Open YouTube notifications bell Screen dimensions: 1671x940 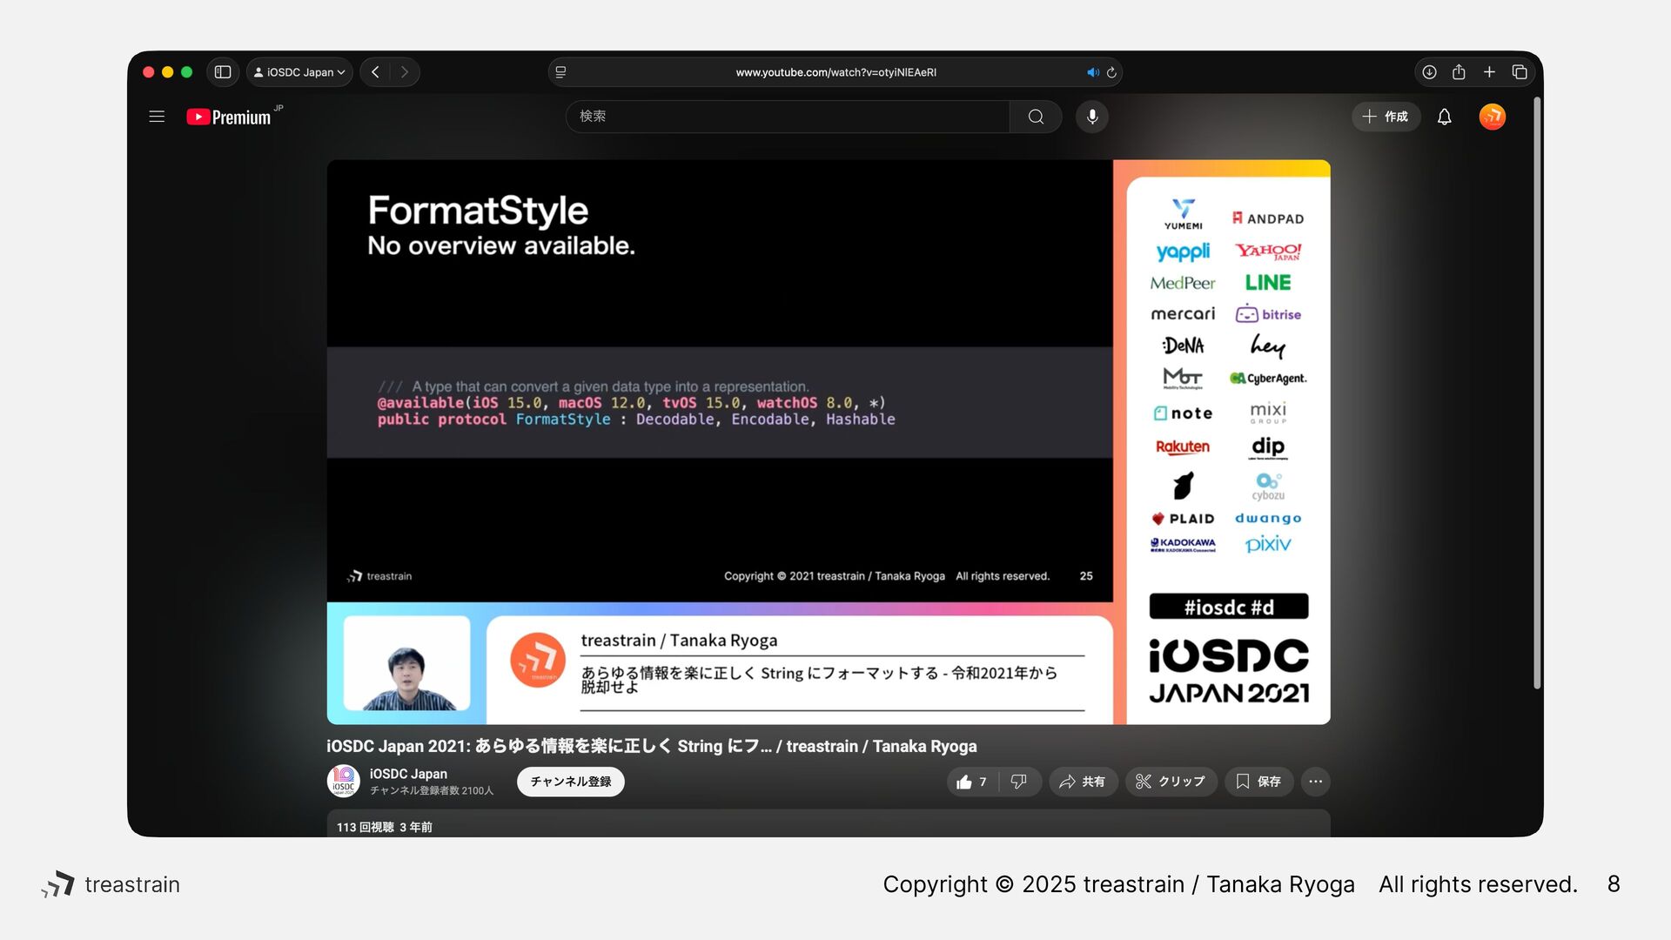tap(1445, 117)
